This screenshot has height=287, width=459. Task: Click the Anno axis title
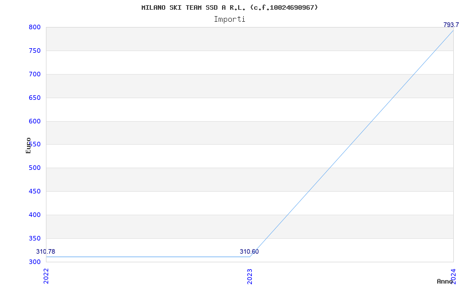point(445,281)
